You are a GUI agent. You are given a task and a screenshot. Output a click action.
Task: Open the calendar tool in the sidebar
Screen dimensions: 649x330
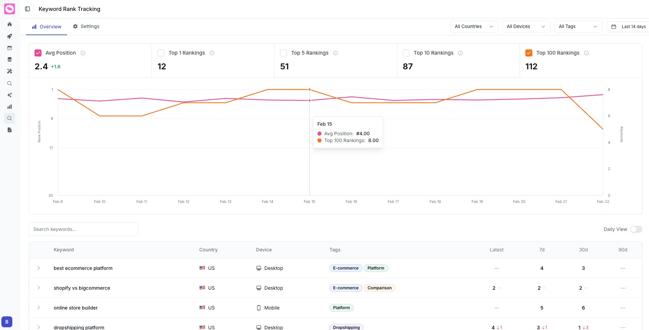click(9, 48)
